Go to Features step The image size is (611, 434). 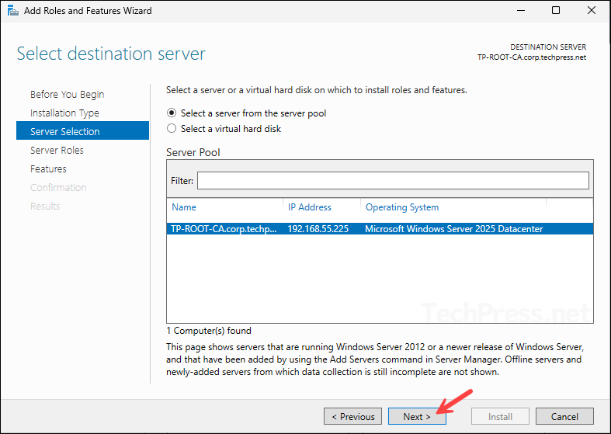(x=48, y=169)
